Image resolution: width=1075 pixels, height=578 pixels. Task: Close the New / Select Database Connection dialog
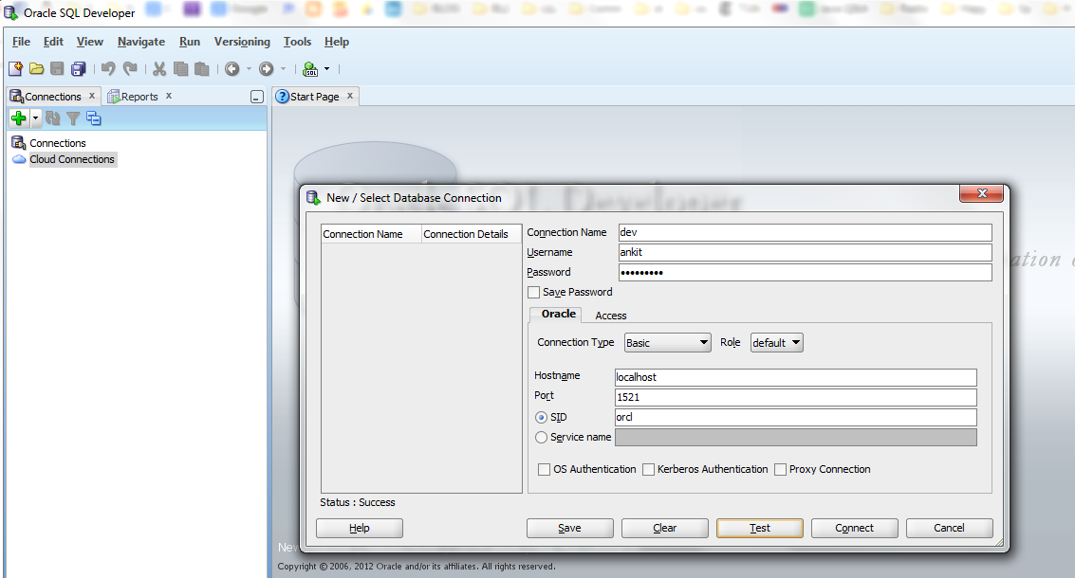981,194
